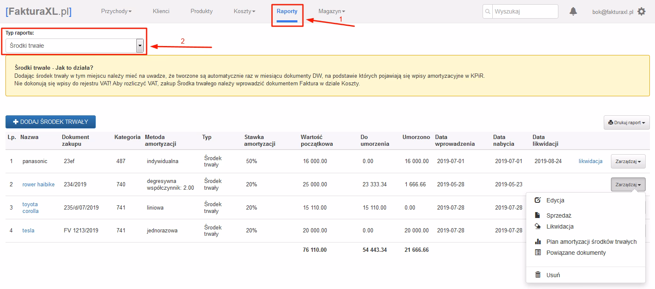Expand the Przychody menu
The width and height of the screenshot is (655, 289).
tap(116, 11)
